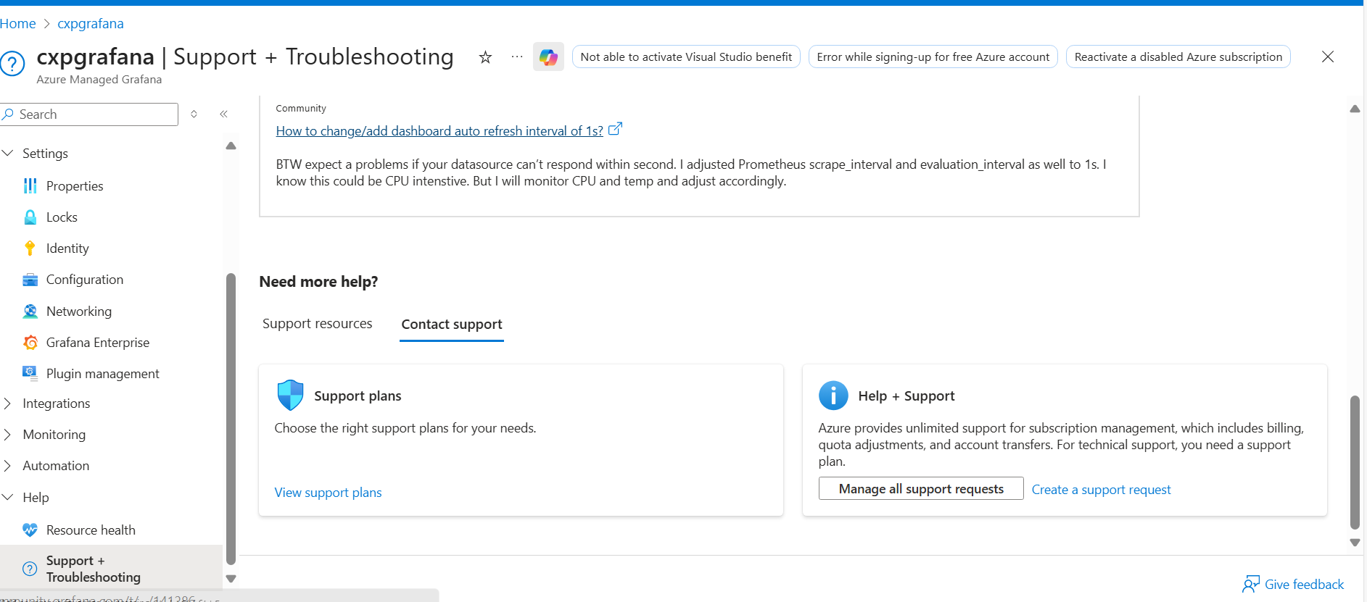Click the expand/collapse all sort arrows icon
The image size is (1367, 602).
[x=194, y=114]
